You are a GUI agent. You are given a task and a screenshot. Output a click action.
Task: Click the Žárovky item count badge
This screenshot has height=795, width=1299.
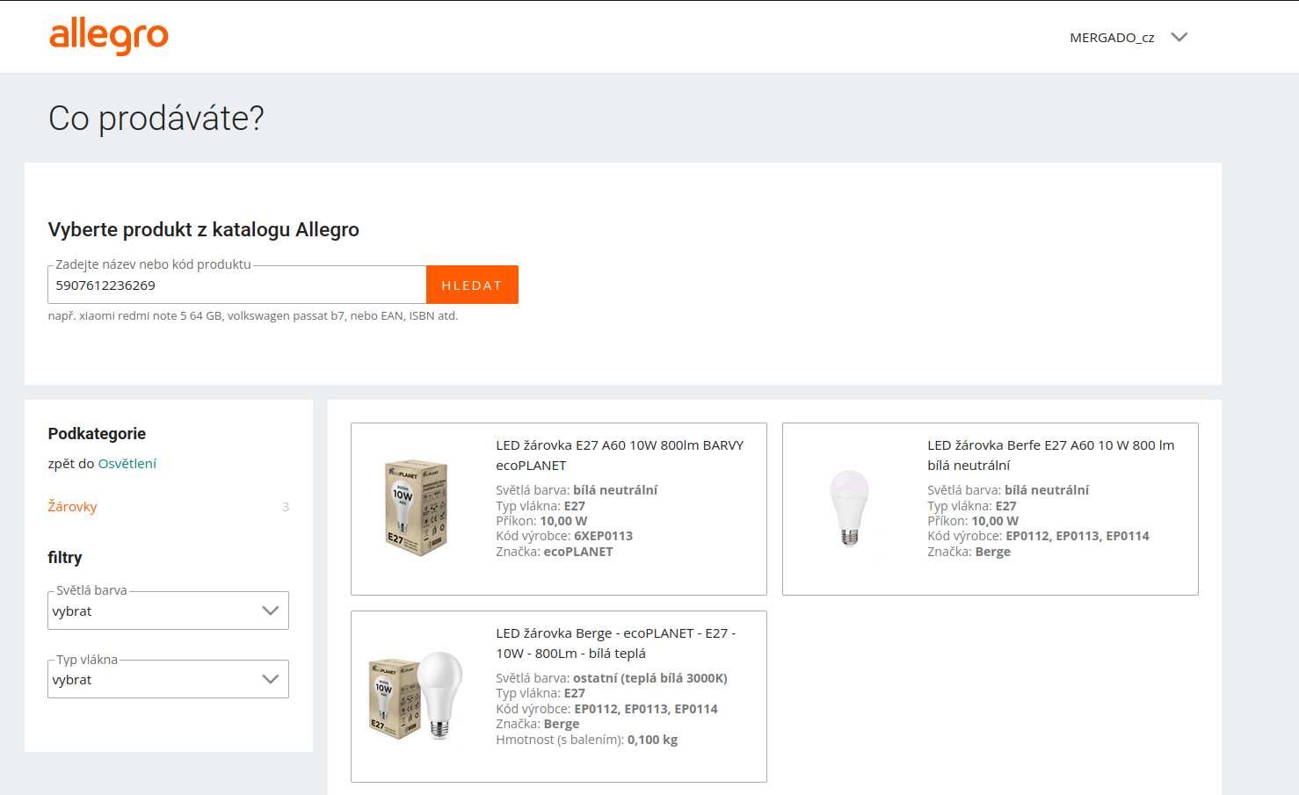click(x=285, y=506)
